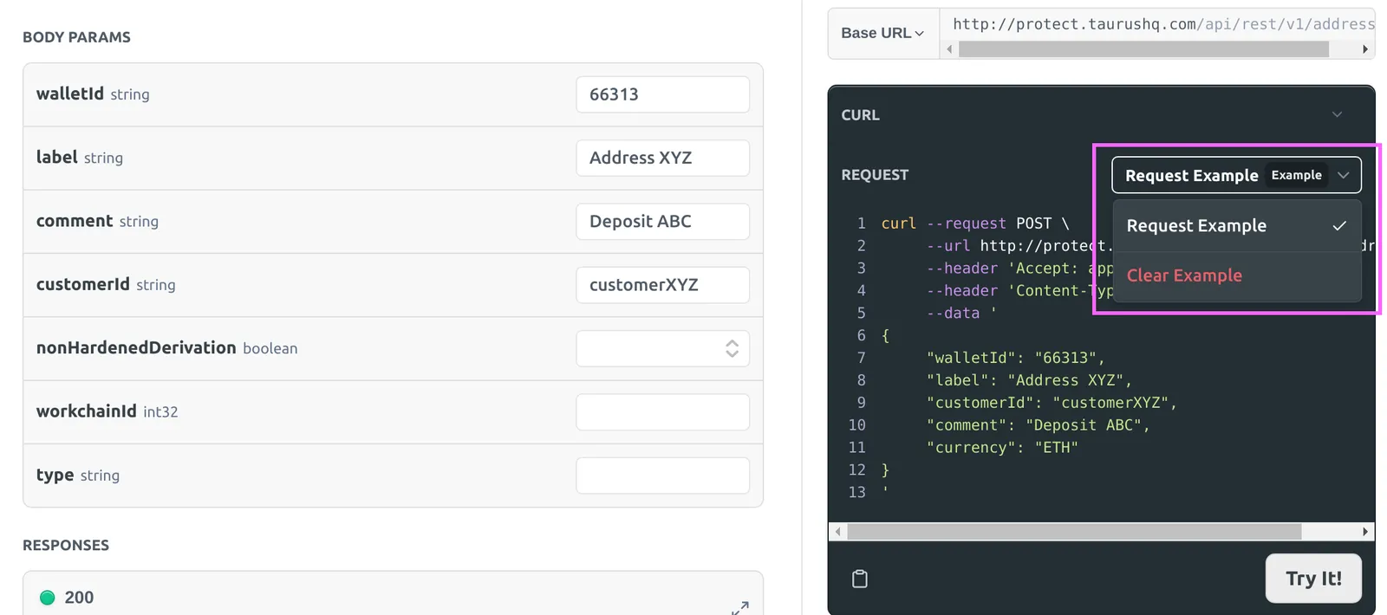The height and width of the screenshot is (615, 1387).
Task: Focus the workchainId input
Action: click(662, 411)
